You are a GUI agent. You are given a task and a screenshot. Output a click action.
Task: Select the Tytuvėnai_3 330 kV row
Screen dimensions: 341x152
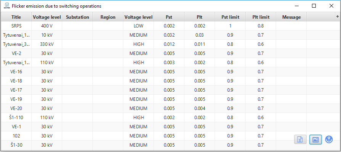(170, 44)
